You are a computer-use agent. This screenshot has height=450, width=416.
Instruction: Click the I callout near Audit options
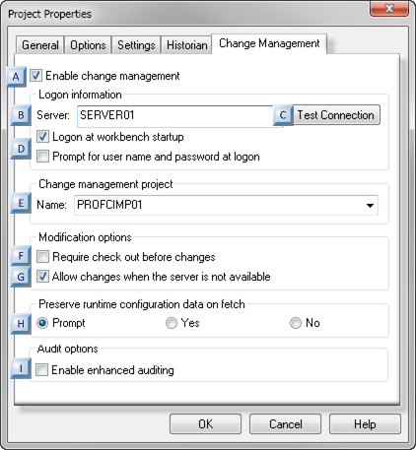tap(21, 368)
